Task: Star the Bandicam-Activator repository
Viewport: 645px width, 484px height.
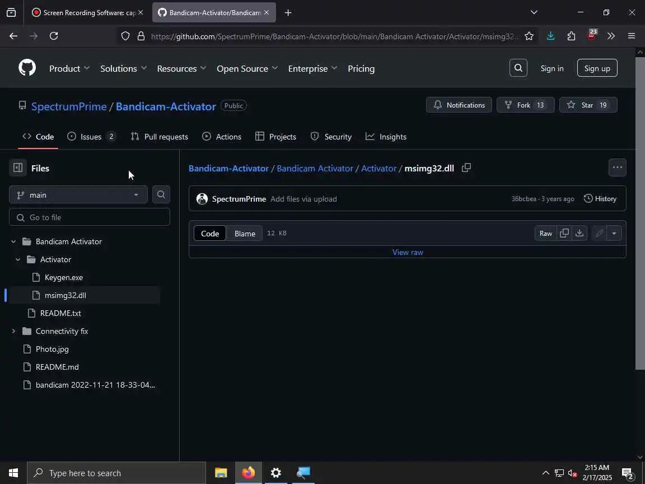Action: pos(588,105)
